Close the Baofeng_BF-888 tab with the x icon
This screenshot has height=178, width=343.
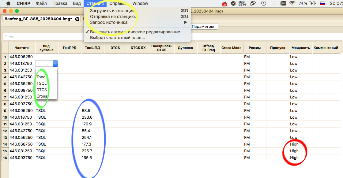click(x=77, y=19)
